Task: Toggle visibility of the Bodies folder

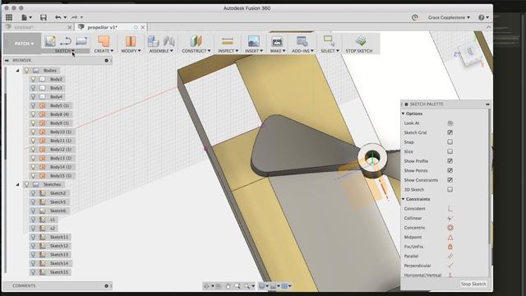Action: coord(27,71)
